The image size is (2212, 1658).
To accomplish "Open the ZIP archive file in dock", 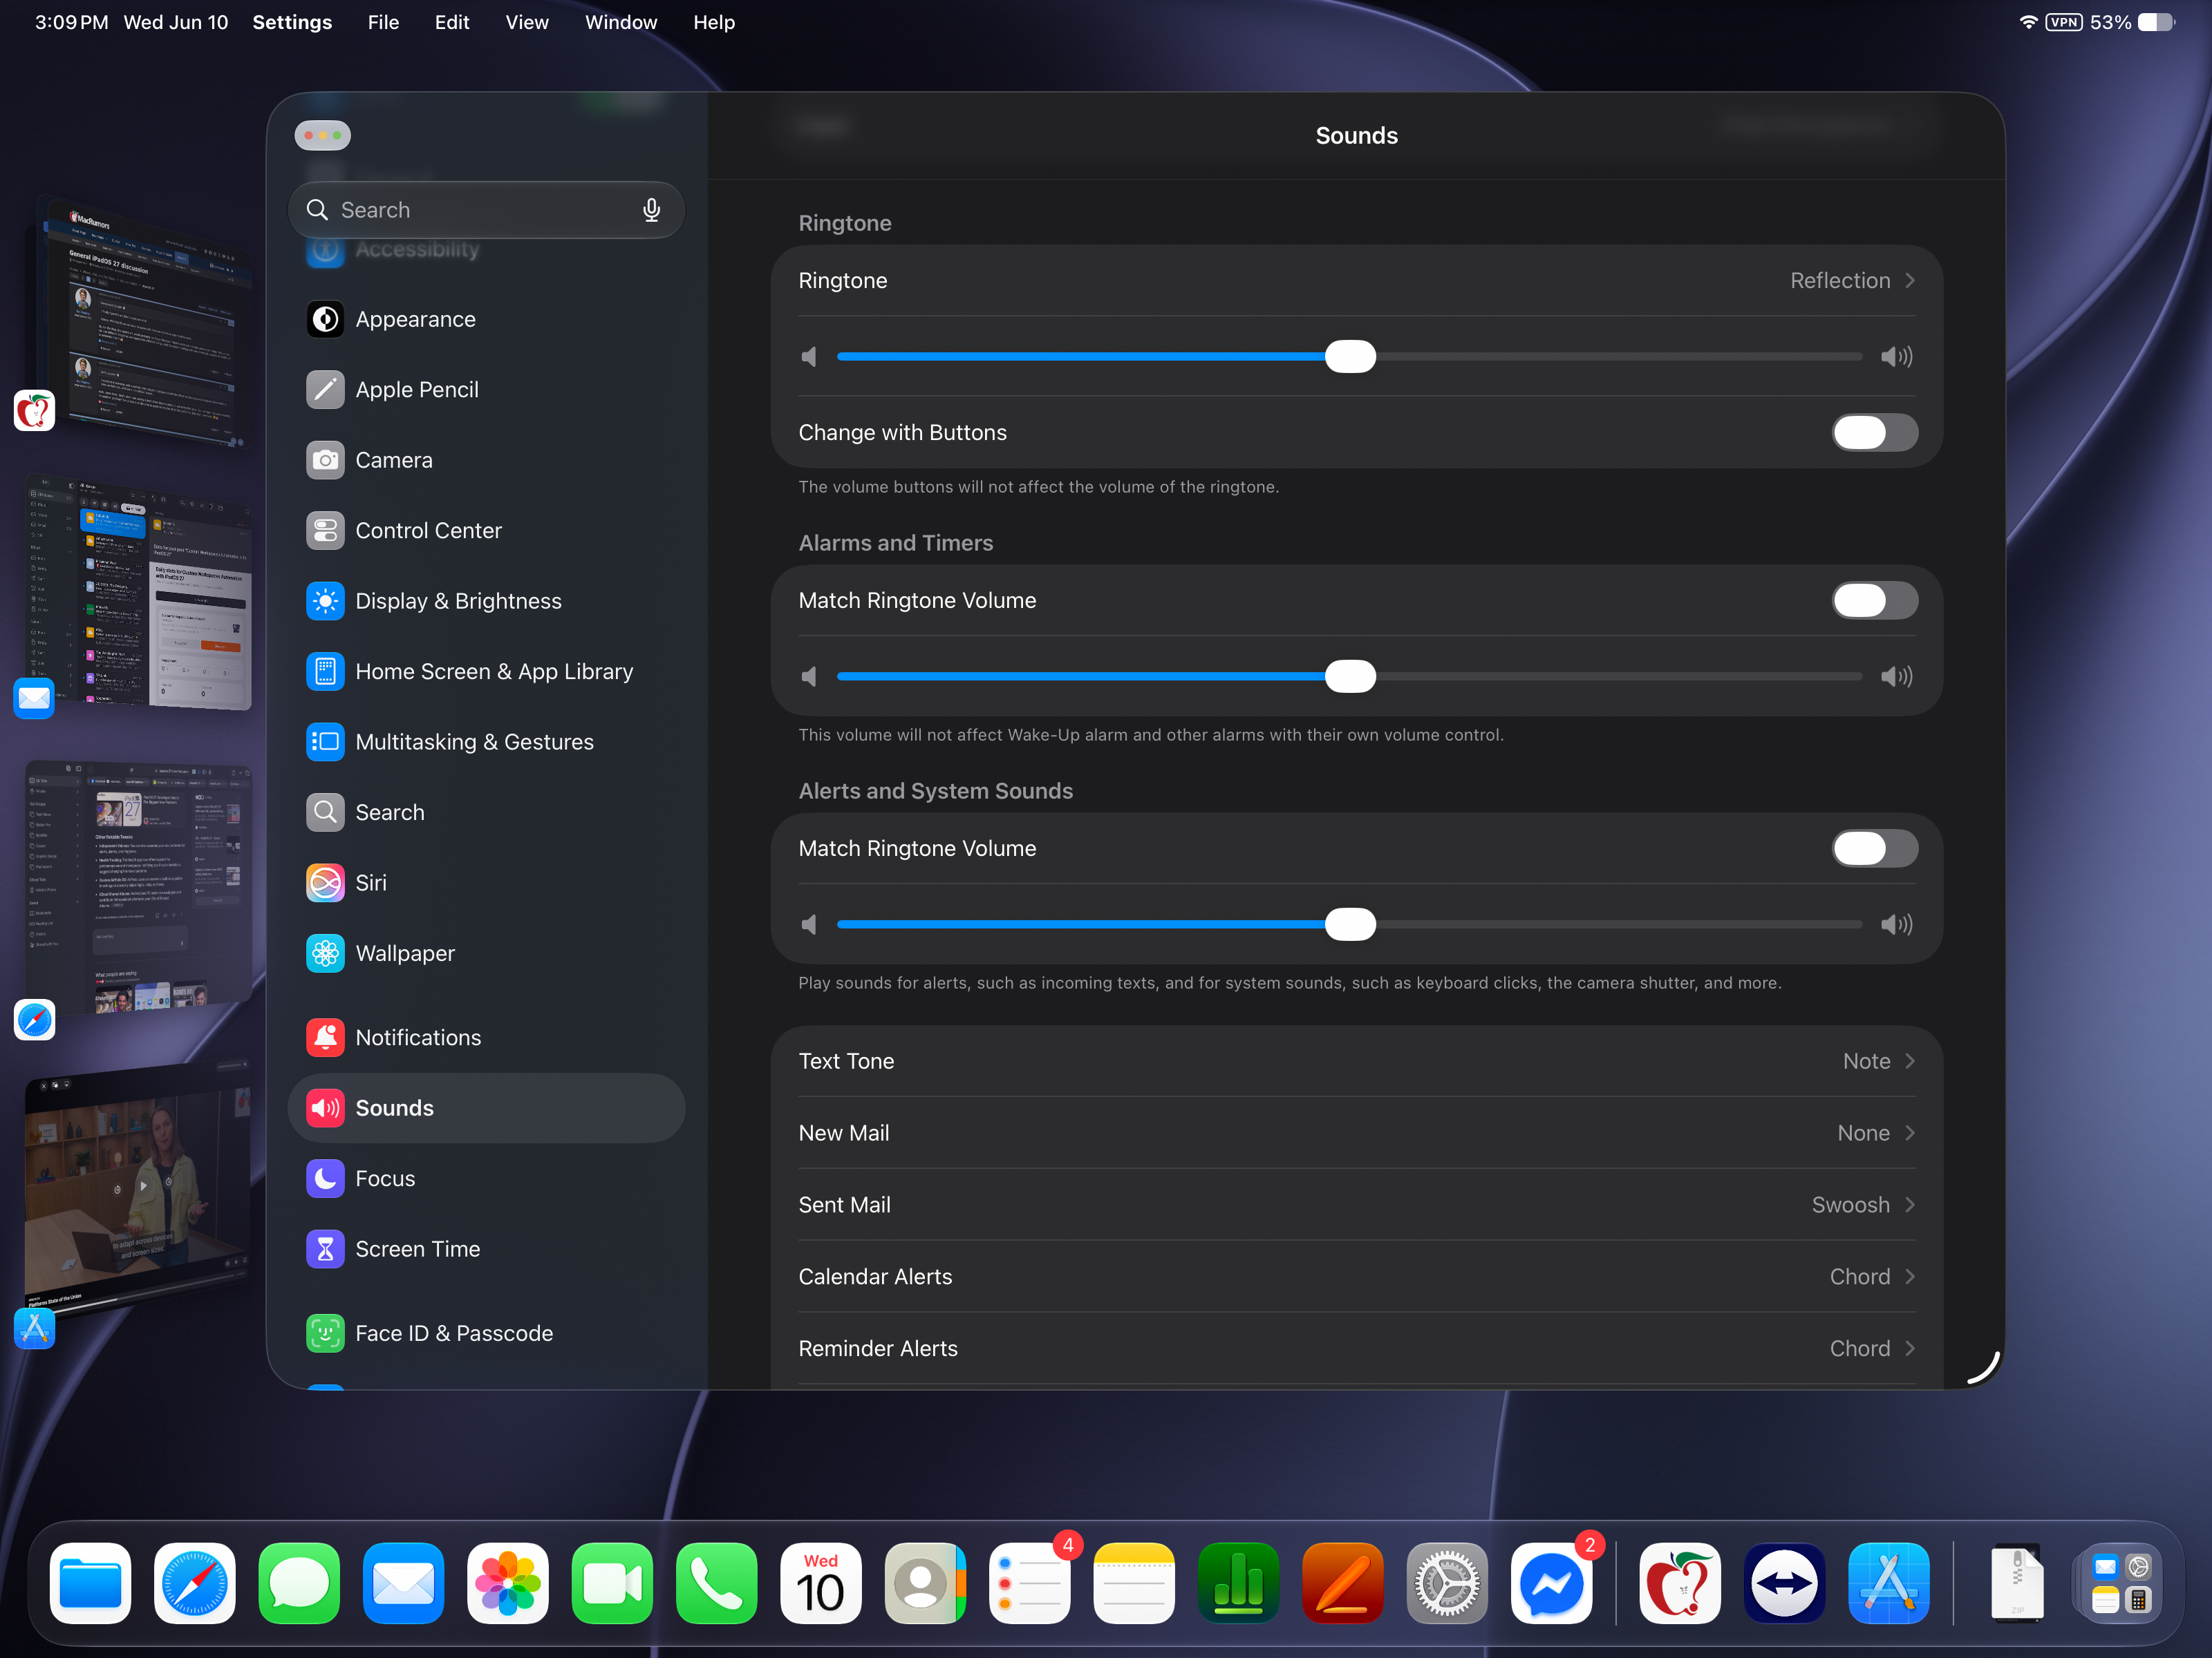I will tap(2017, 1583).
